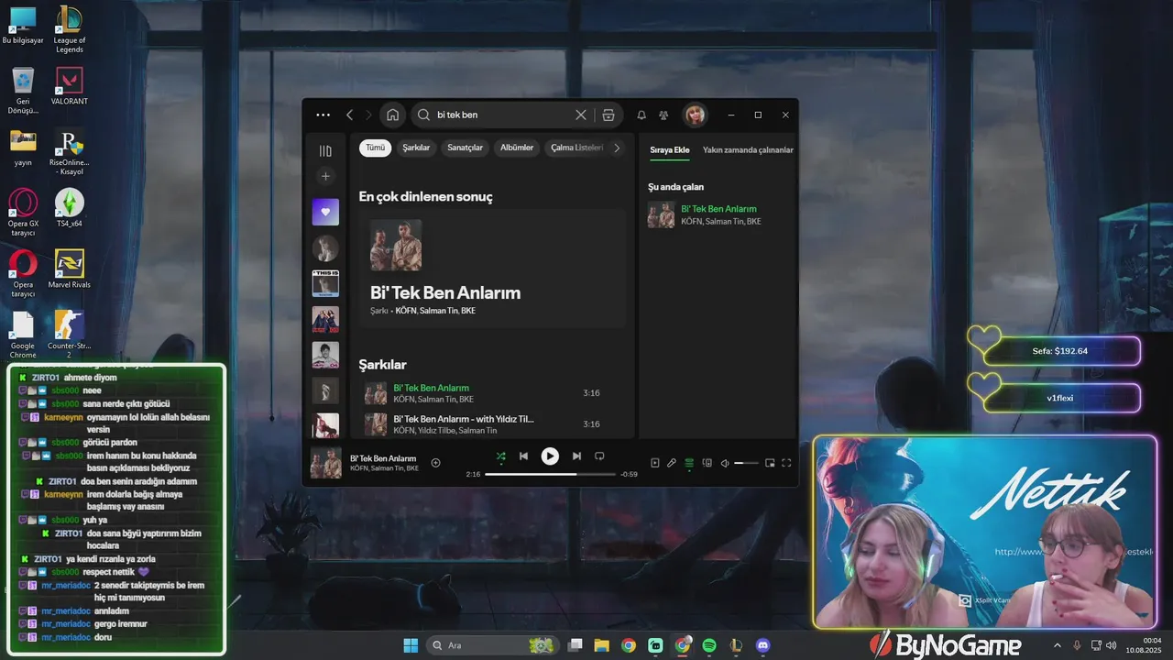The width and height of the screenshot is (1173, 660).
Task: Expand hidden system tray icons
Action: [x=1057, y=645]
